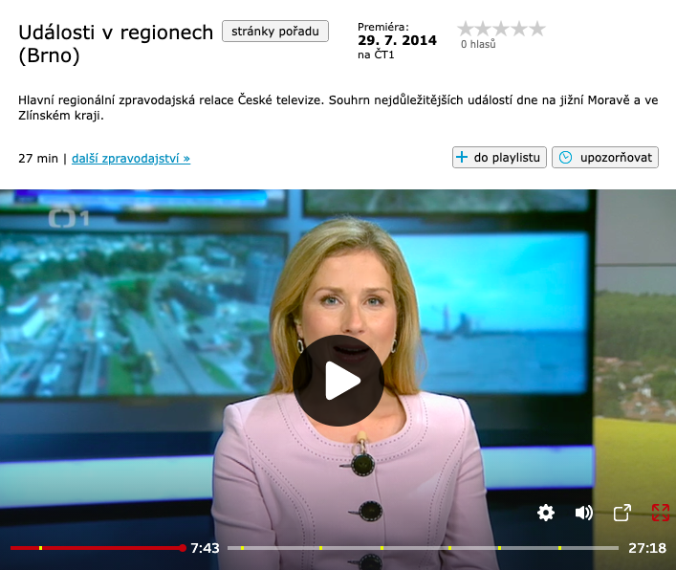Click the elapsed time 7:43 label
Screen dimensions: 676x570
[205, 548]
